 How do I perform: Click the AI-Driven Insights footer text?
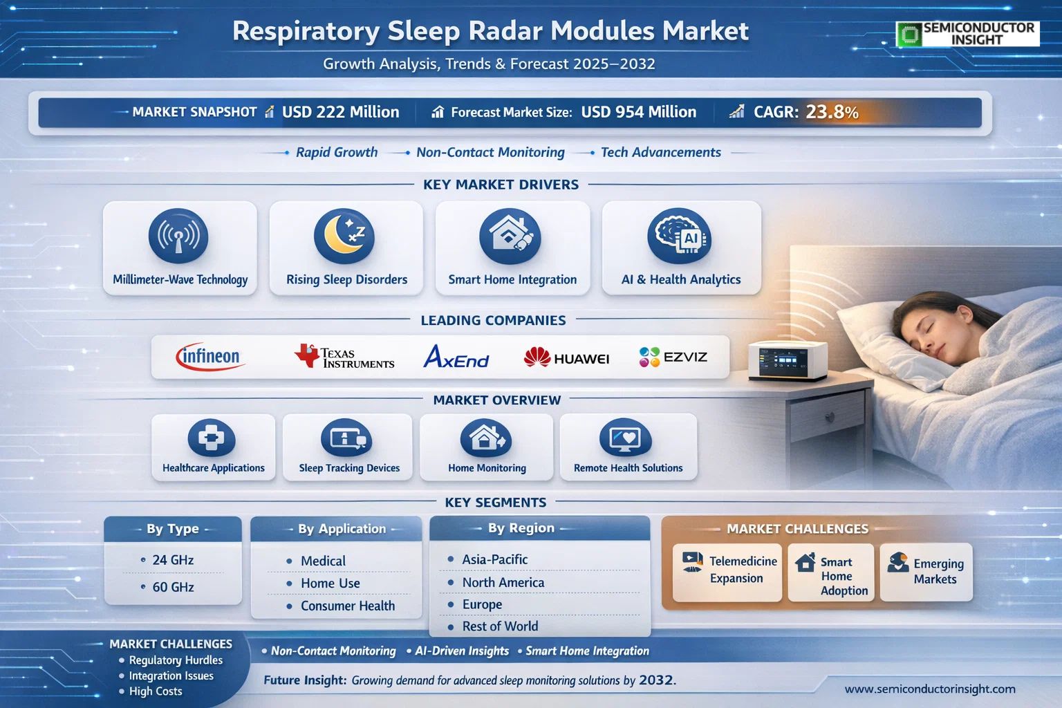pos(462,651)
